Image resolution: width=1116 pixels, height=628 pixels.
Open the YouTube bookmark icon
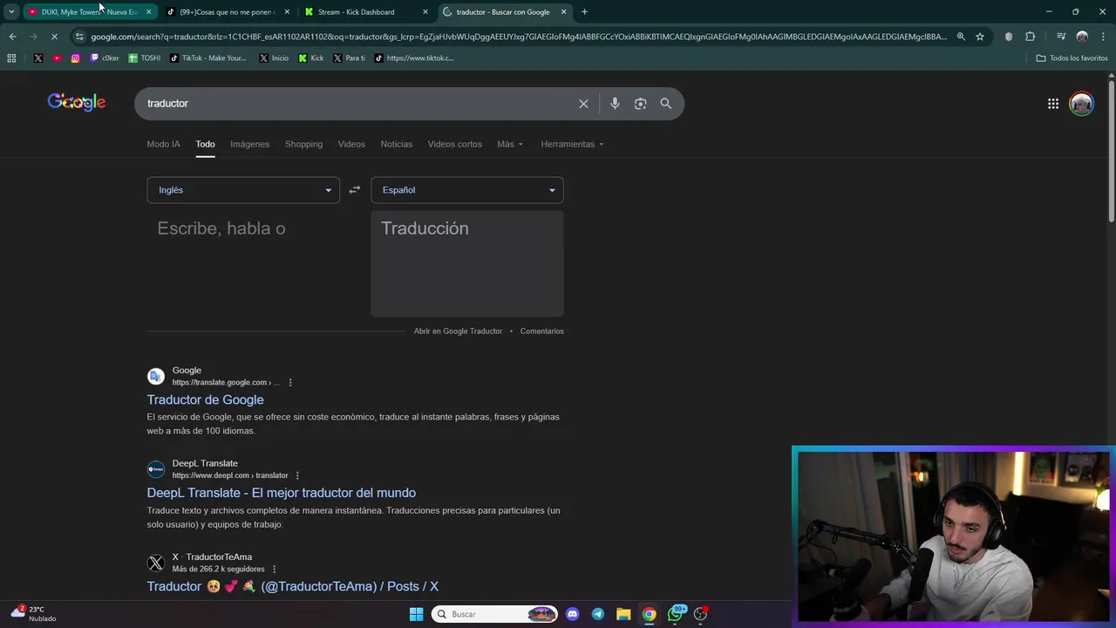pos(57,58)
